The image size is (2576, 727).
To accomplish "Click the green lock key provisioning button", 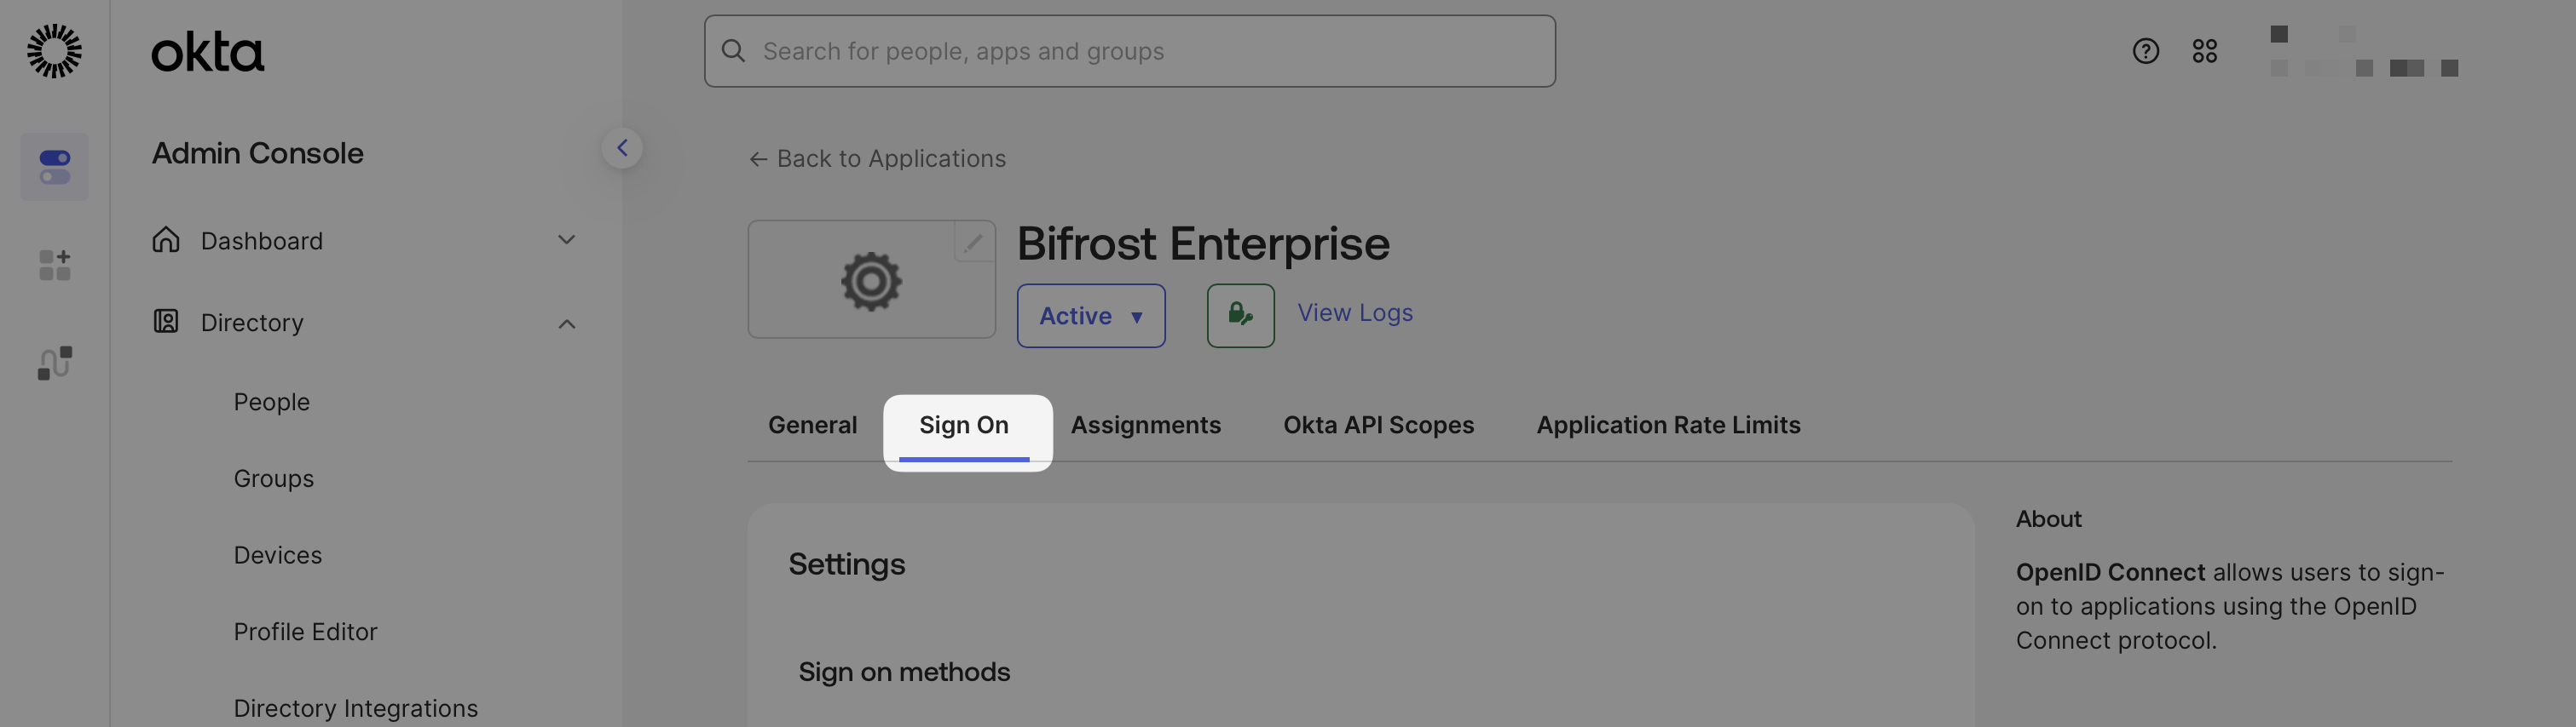I will pyautogui.click(x=1240, y=316).
